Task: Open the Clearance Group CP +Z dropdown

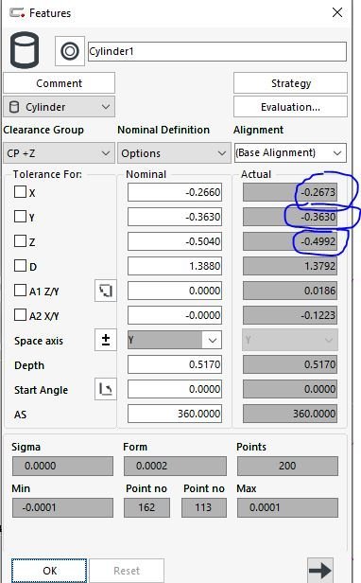Action: click(x=59, y=153)
